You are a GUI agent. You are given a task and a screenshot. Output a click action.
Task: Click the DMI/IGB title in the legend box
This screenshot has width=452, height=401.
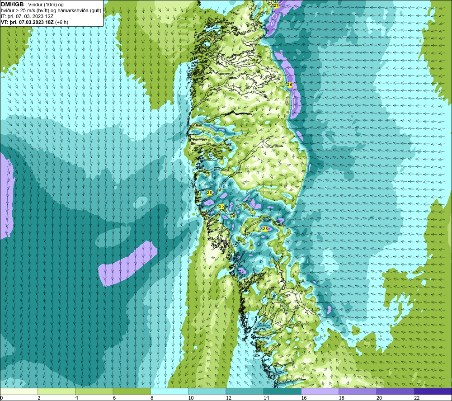(12, 5)
